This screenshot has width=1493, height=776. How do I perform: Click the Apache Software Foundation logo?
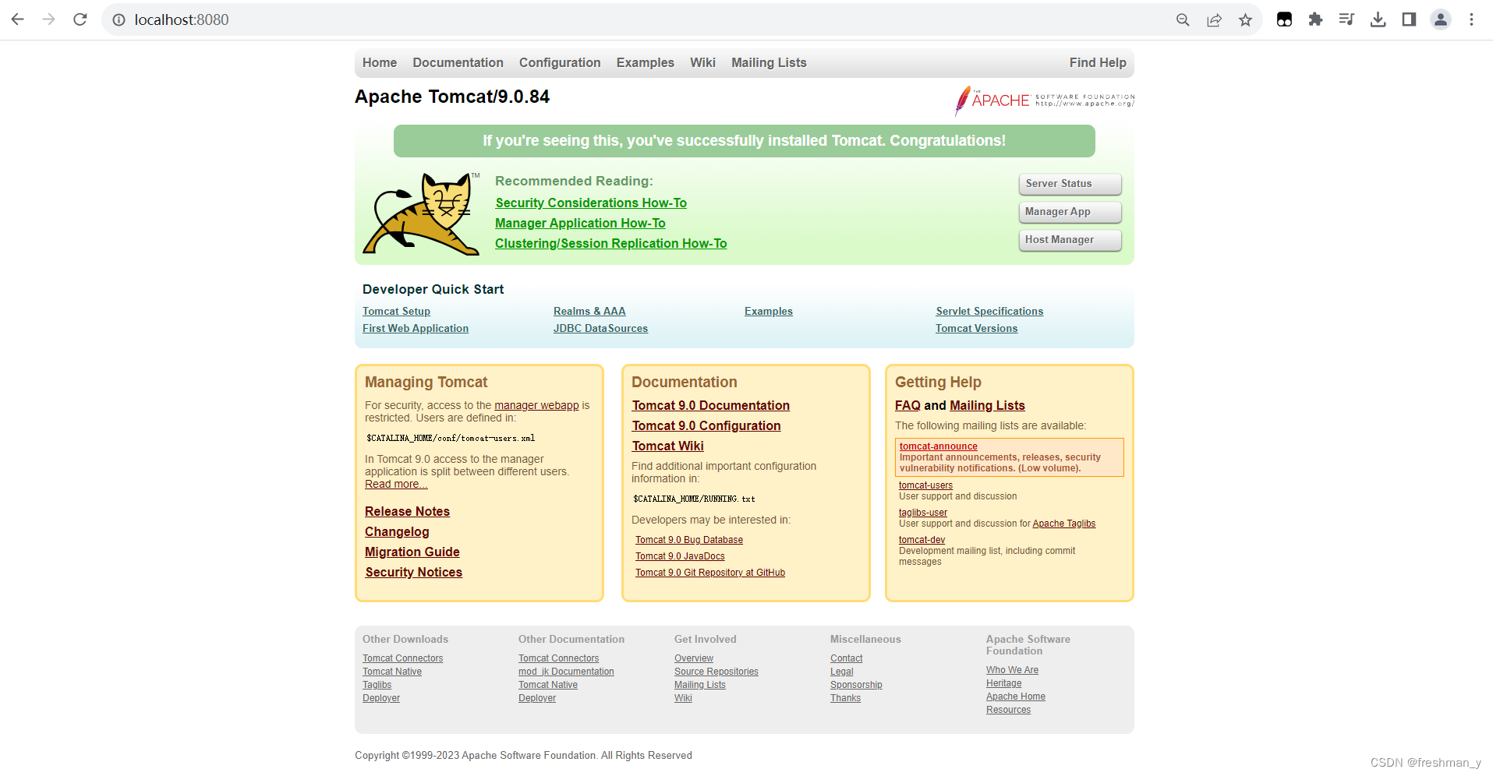point(1044,101)
